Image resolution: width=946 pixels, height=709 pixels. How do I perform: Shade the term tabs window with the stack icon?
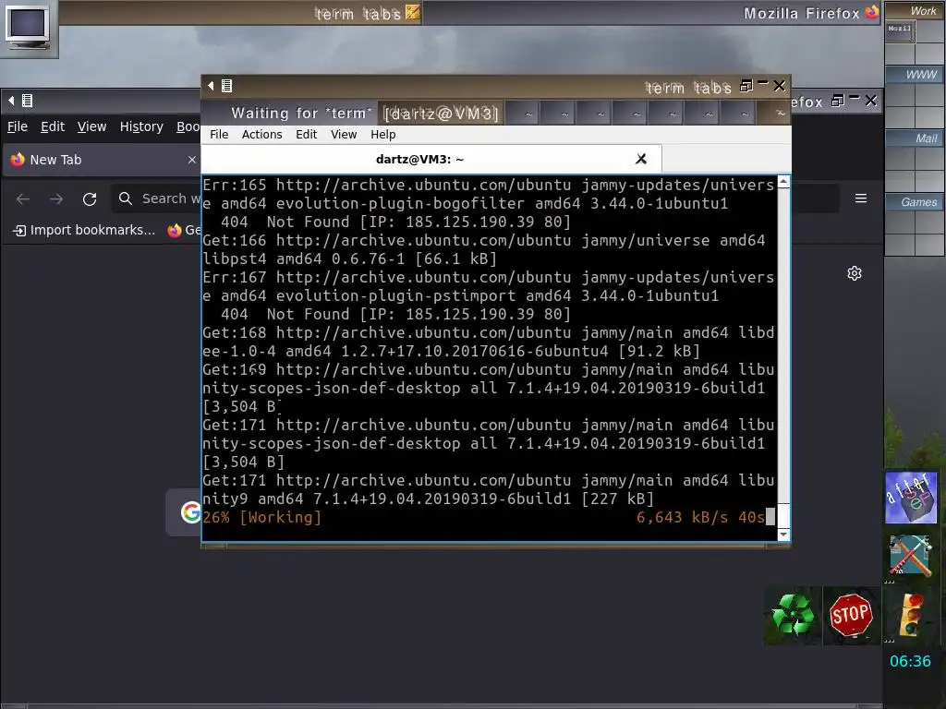746,86
